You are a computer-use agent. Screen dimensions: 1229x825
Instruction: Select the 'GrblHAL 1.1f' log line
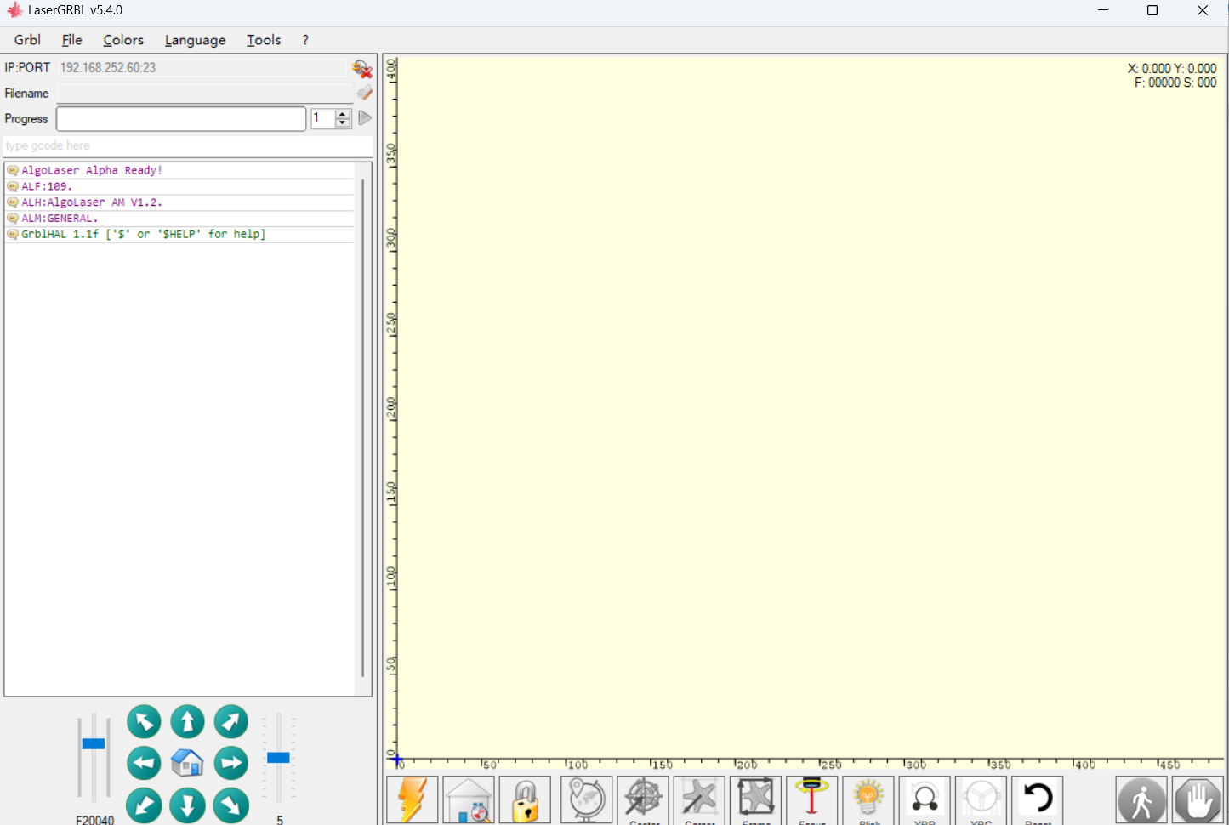click(x=179, y=235)
